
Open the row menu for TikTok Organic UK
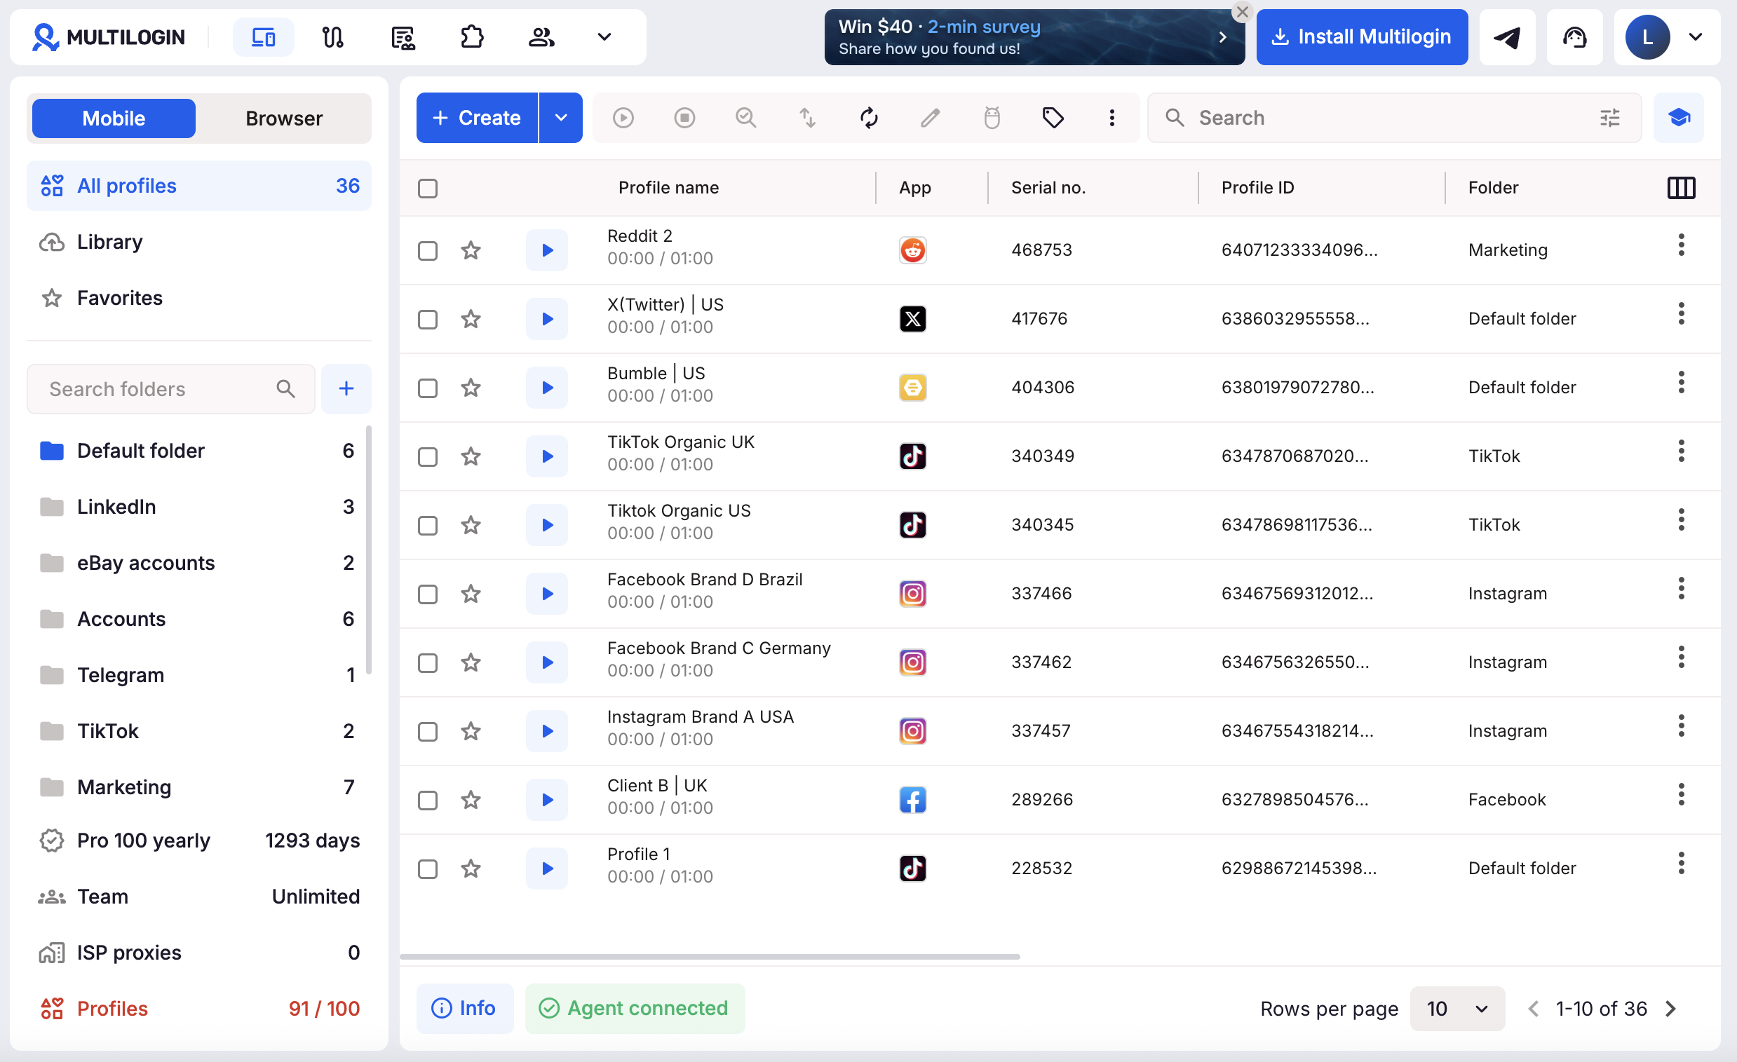(x=1682, y=451)
